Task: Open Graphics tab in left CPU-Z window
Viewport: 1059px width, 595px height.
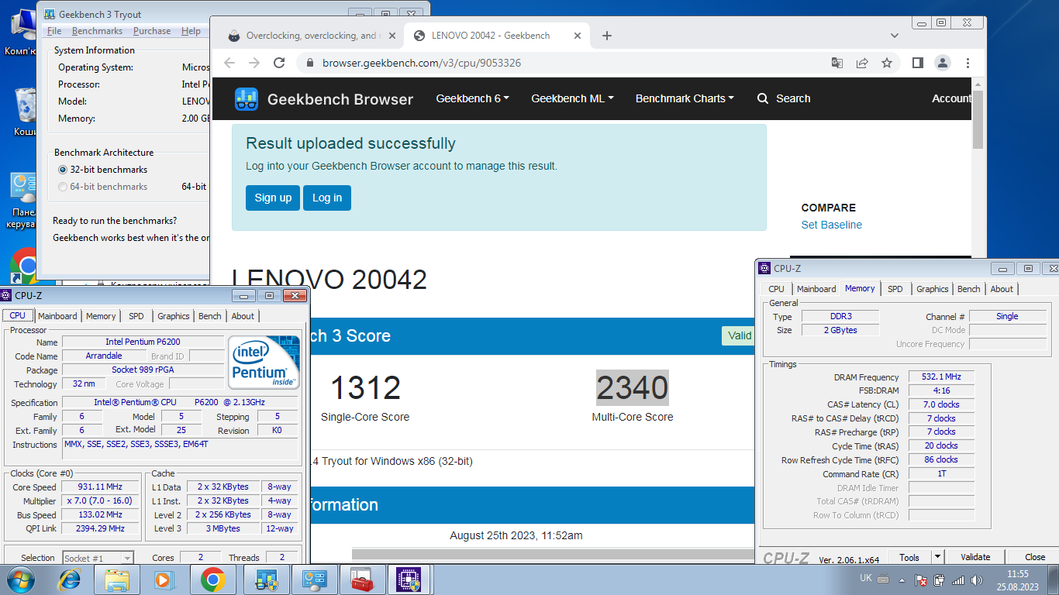Action: tap(174, 316)
